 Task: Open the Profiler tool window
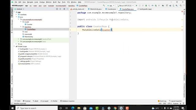(54, 101)
